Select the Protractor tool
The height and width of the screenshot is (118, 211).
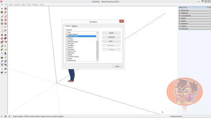pyautogui.click(x=2, y=50)
